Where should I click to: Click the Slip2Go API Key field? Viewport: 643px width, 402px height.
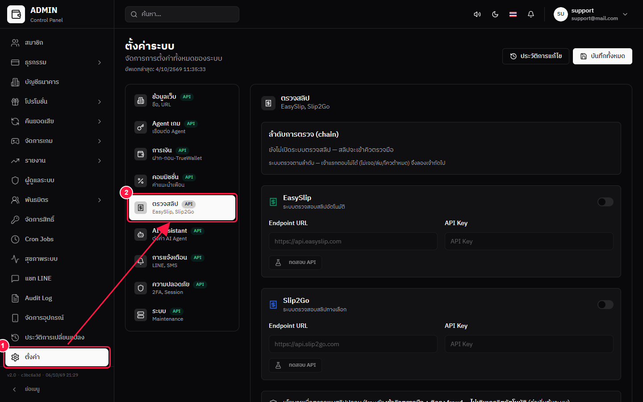(x=529, y=344)
